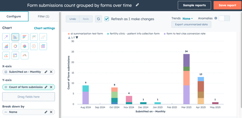Go to previous legend page triangle
Screen dimensions: 242x118
point(69,38)
